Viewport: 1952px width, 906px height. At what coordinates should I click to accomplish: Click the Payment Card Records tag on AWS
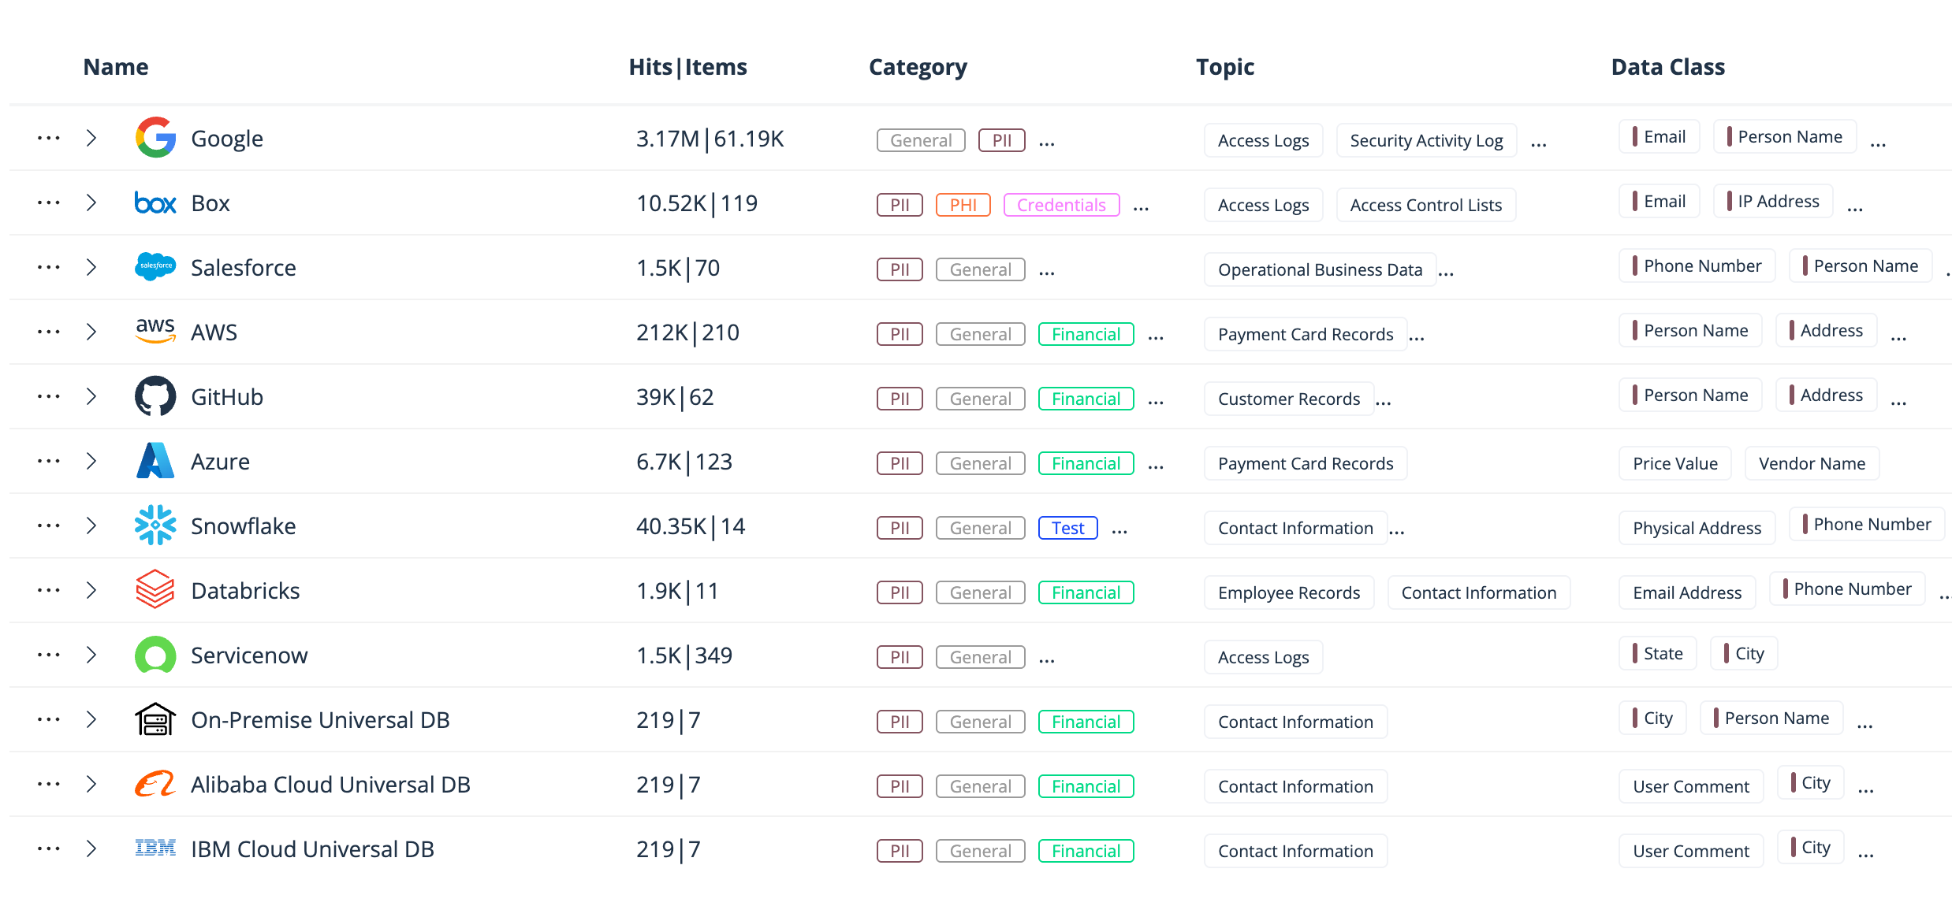tap(1305, 333)
